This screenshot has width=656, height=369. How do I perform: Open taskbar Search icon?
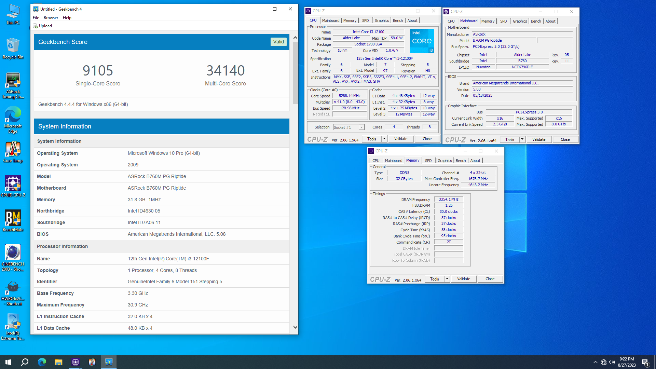pos(25,362)
